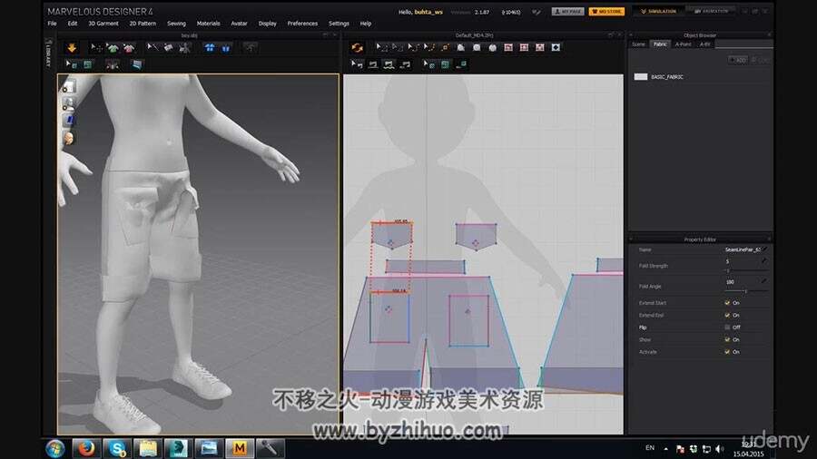Click the avatar head icon in 3D viewport

68,138
